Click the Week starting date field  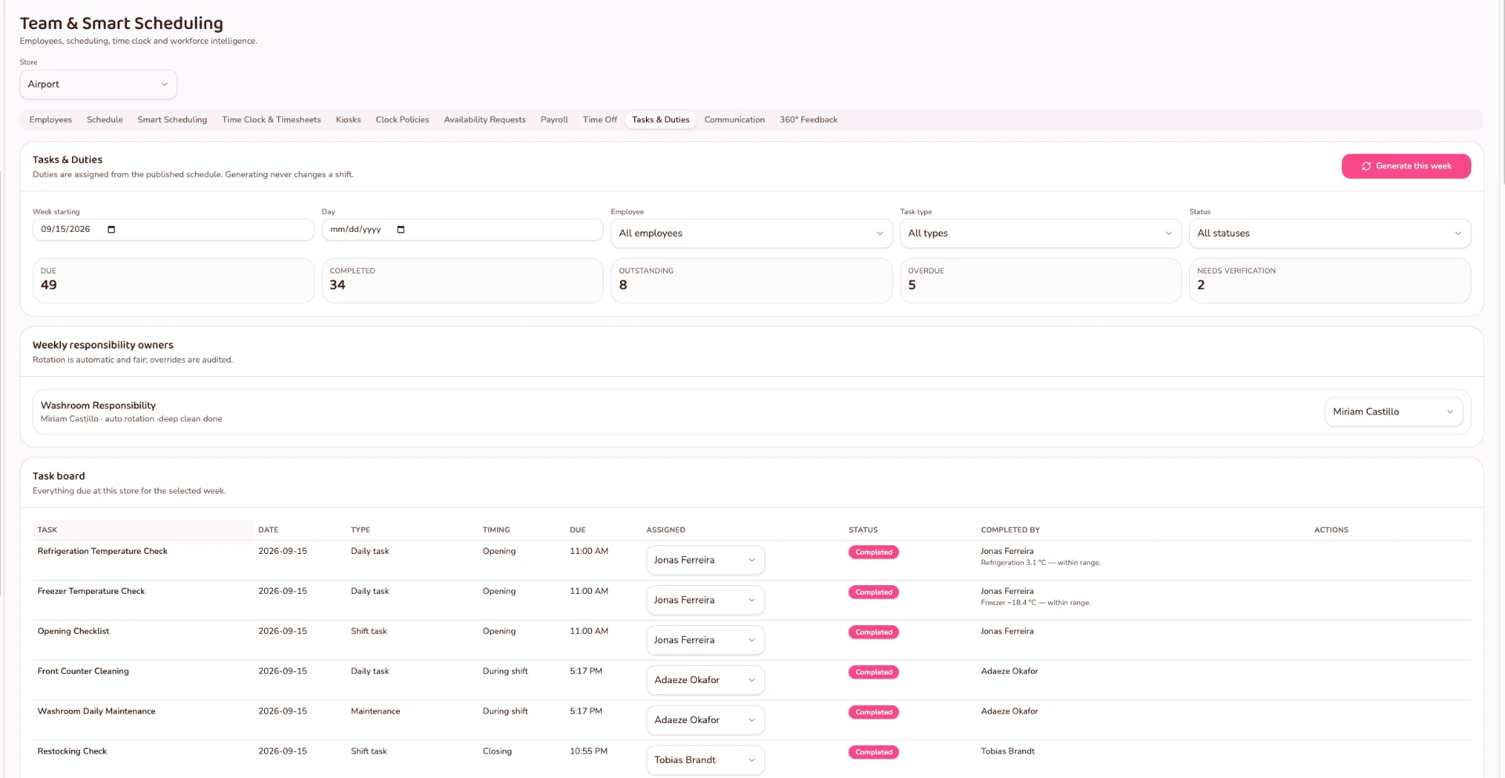[173, 230]
